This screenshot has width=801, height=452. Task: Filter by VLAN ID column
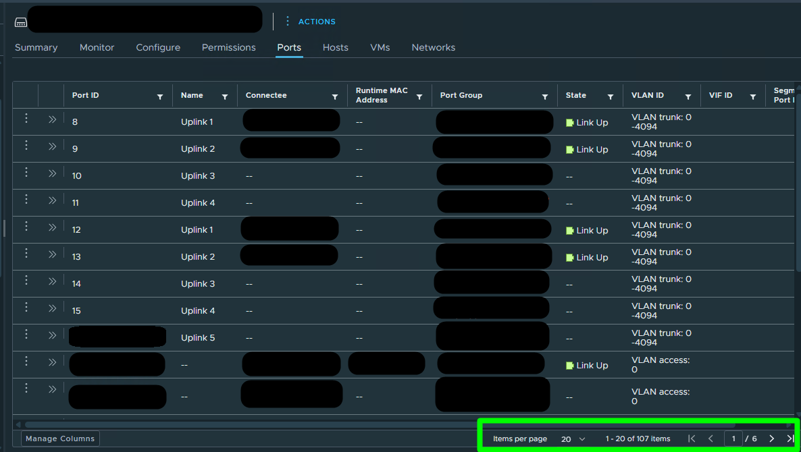(x=688, y=97)
